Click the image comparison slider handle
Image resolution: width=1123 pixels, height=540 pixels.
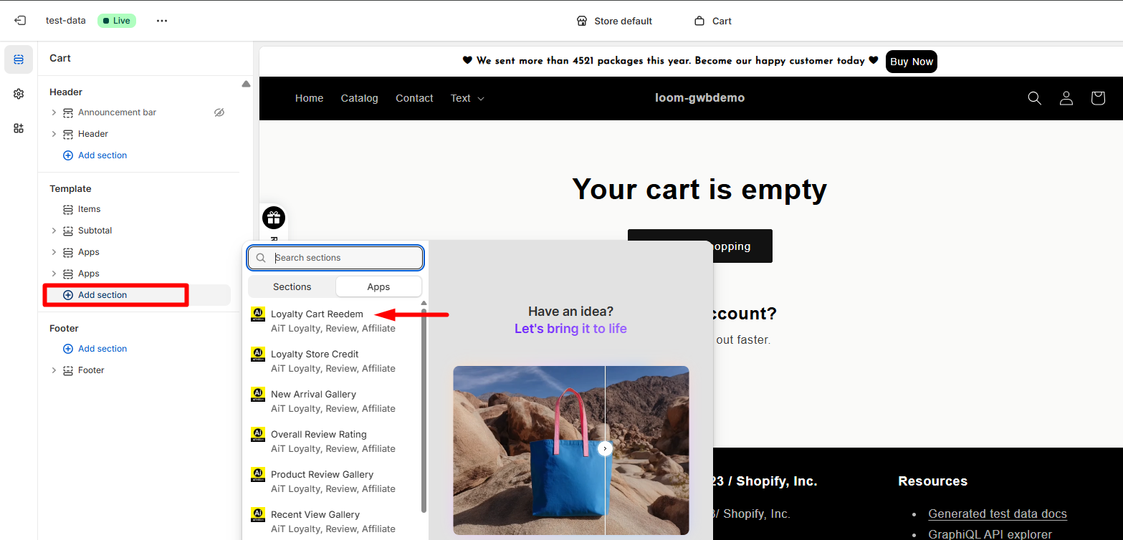click(x=605, y=448)
